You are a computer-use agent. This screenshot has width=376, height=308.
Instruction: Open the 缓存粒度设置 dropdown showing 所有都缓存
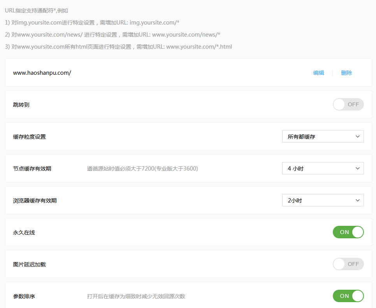(323, 137)
